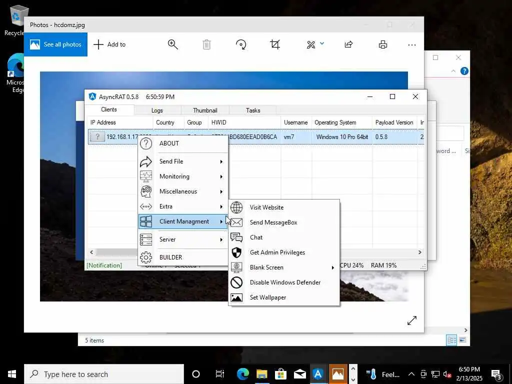This screenshot has height=384, width=512.
Task: Click the ABOUT question mark icon
Action: (x=146, y=143)
